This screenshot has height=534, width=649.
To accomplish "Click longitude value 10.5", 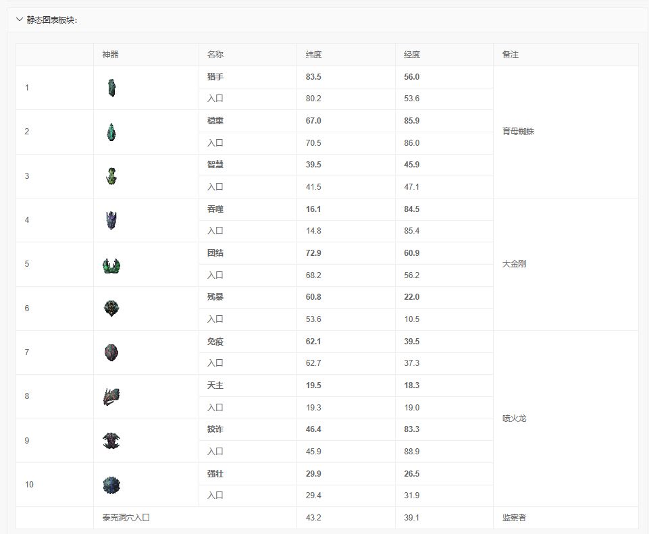I will click(x=411, y=319).
